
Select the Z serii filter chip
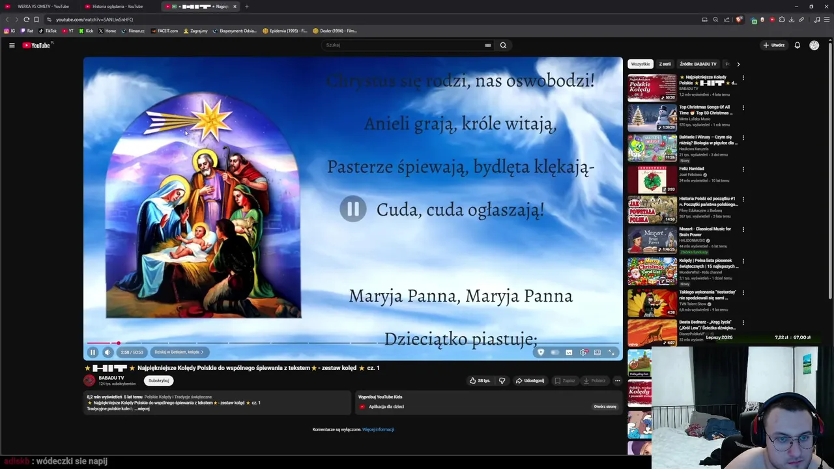pos(665,64)
